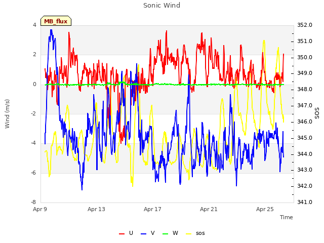Click the 350.0 tick on right axis
The height and width of the screenshot is (243, 324).
305,57
